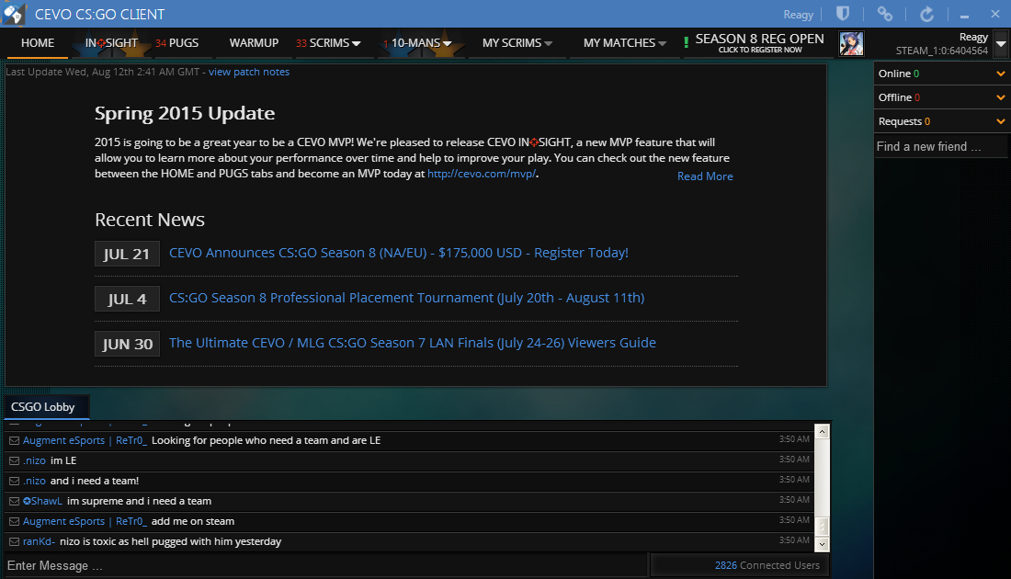Switch to the INSIGHT tab
The width and height of the screenshot is (1011, 579).
pos(111,43)
